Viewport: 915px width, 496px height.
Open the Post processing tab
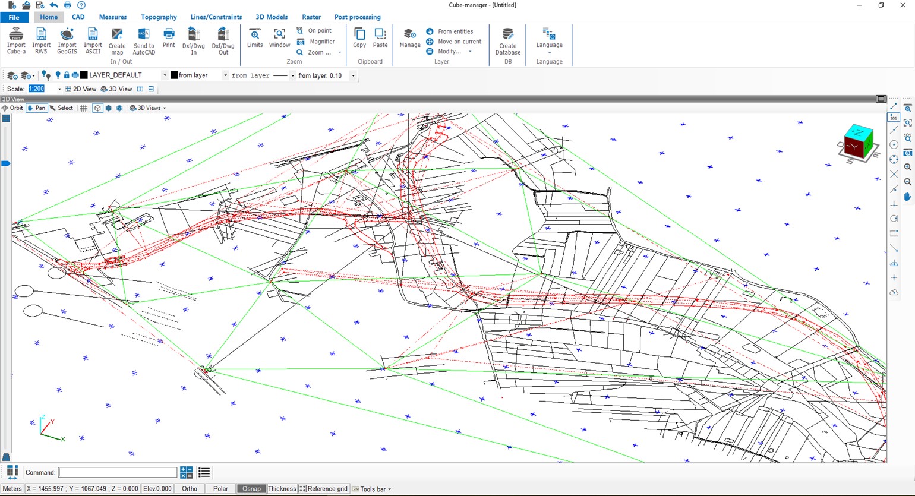tap(357, 17)
